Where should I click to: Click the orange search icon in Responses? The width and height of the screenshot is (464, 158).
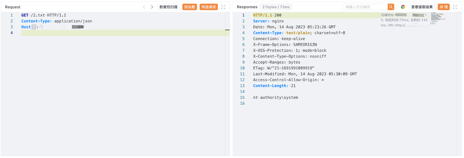point(391,7)
